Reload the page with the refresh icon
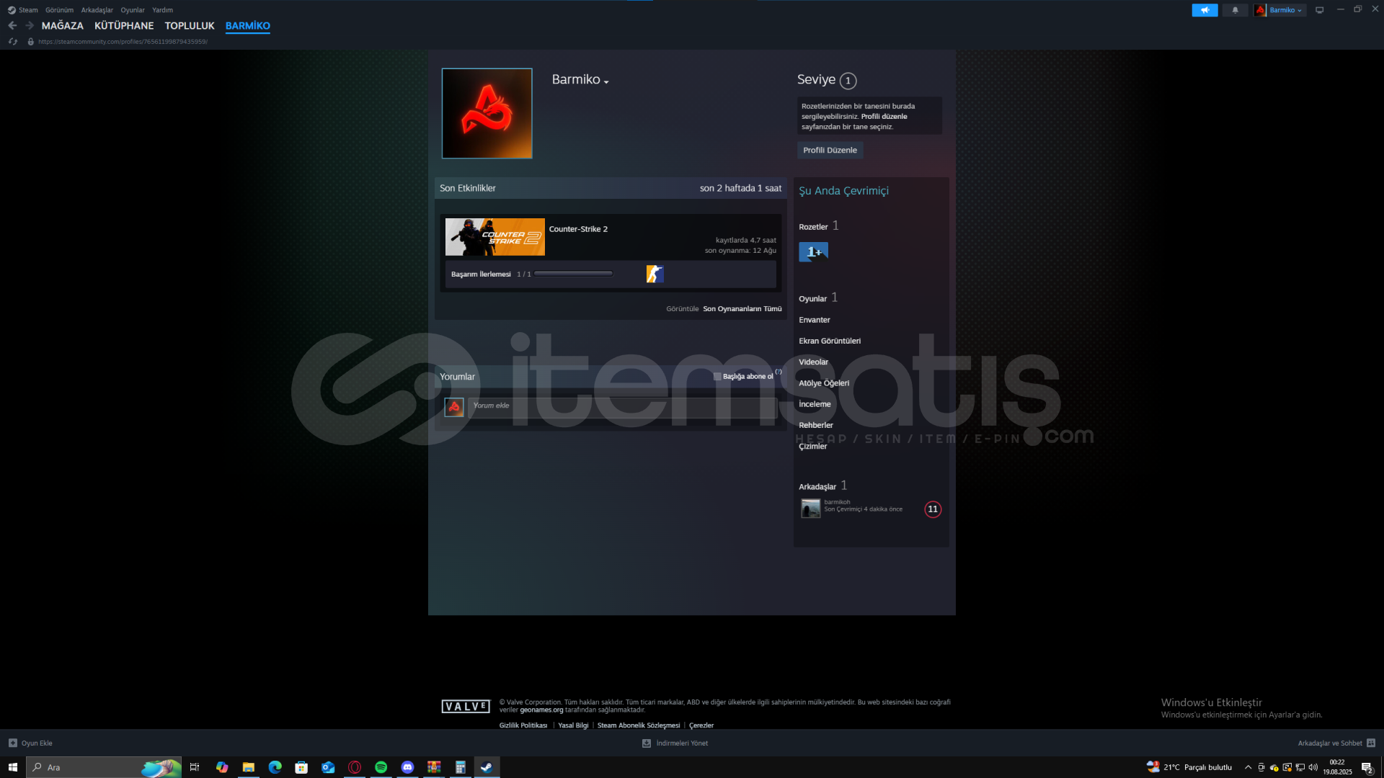Viewport: 1384px width, 778px height. pyautogui.click(x=12, y=42)
